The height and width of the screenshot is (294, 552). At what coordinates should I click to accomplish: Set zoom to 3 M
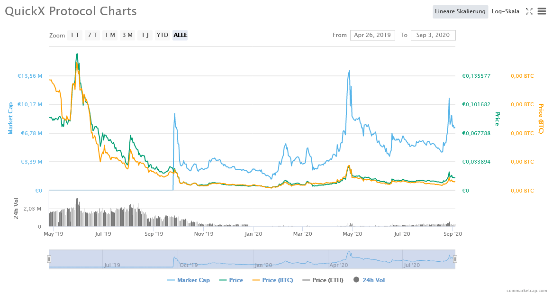[x=127, y=35]
